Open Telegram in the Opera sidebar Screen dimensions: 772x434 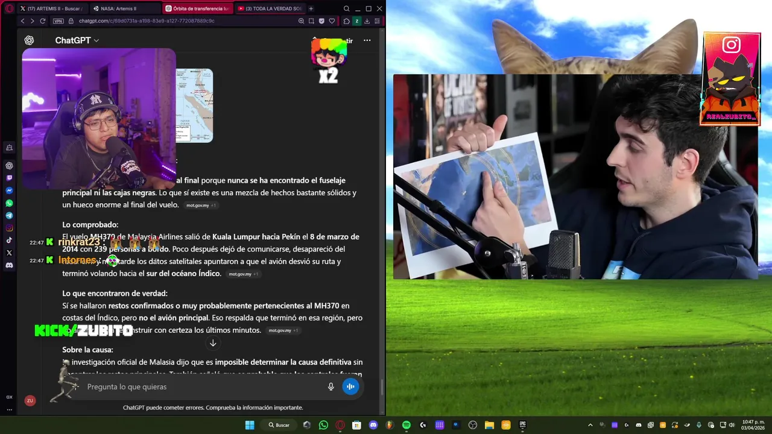tap(9, 215)
